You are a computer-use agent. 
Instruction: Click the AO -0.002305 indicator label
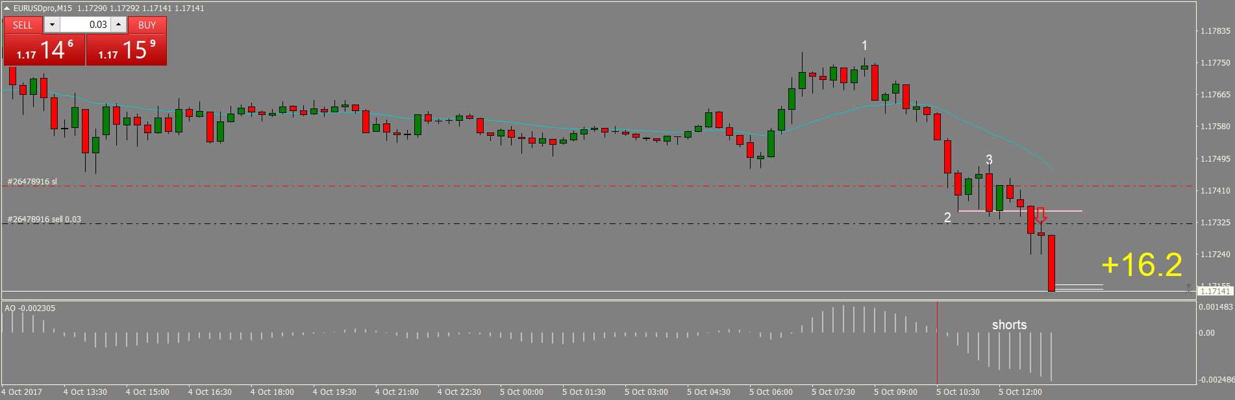pos(30,308)
